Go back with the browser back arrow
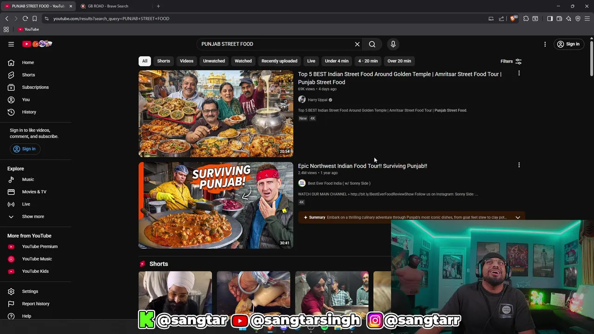594x334 pixels. click(x=6, y=19)
